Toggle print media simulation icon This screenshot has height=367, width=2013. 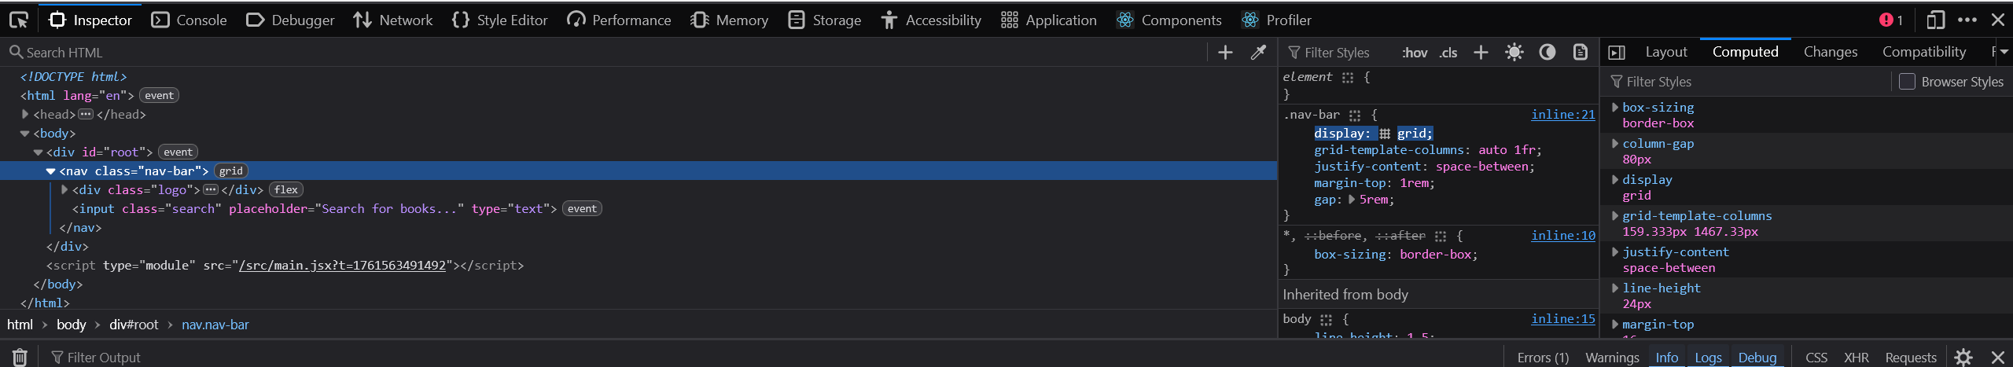click(x=1580, y=53)
